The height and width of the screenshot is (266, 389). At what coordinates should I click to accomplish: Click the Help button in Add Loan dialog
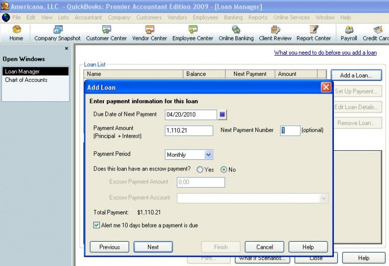click(308, 247)
